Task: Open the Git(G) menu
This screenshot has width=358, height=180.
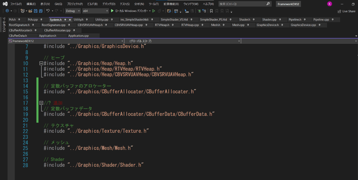Action: [x=58, y=4]
